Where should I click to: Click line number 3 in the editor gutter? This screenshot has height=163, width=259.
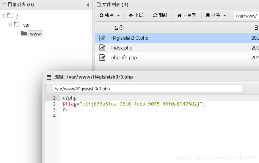54,110
